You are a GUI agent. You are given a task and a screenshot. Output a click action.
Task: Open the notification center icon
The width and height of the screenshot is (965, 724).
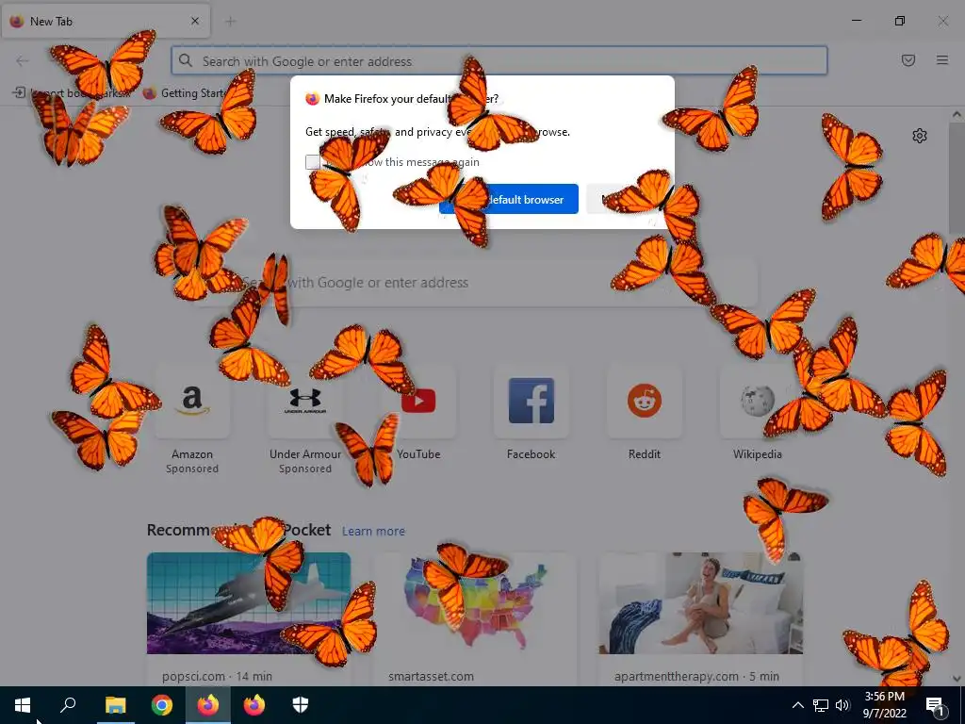[x=935, y=705]
